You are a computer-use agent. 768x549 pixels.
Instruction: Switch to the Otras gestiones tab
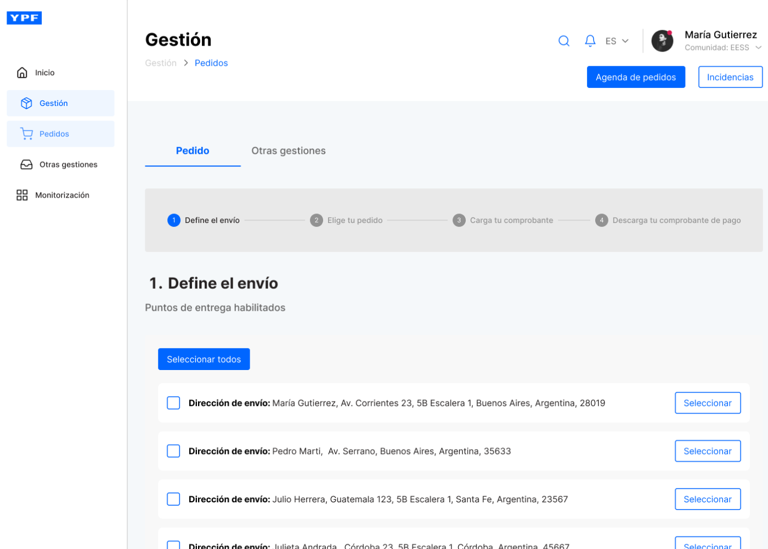pos(289,151)
